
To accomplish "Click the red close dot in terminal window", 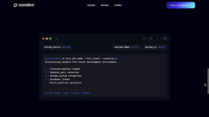I will pos(43,39).
